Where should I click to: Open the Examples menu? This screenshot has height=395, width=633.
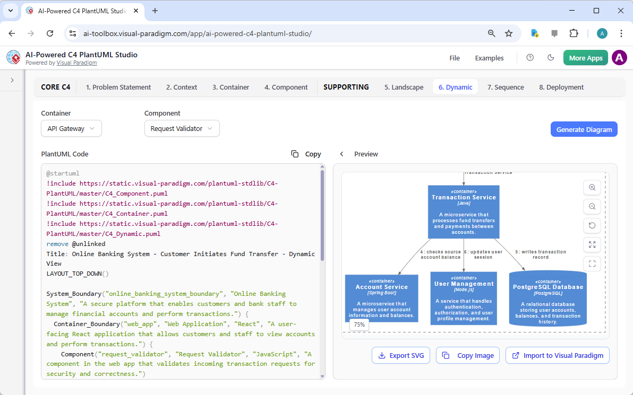[489, 58]
